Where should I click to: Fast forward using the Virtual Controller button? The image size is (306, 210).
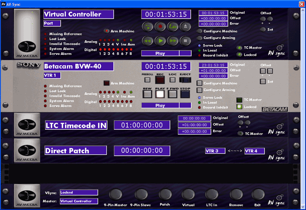[x=172, y=41]
